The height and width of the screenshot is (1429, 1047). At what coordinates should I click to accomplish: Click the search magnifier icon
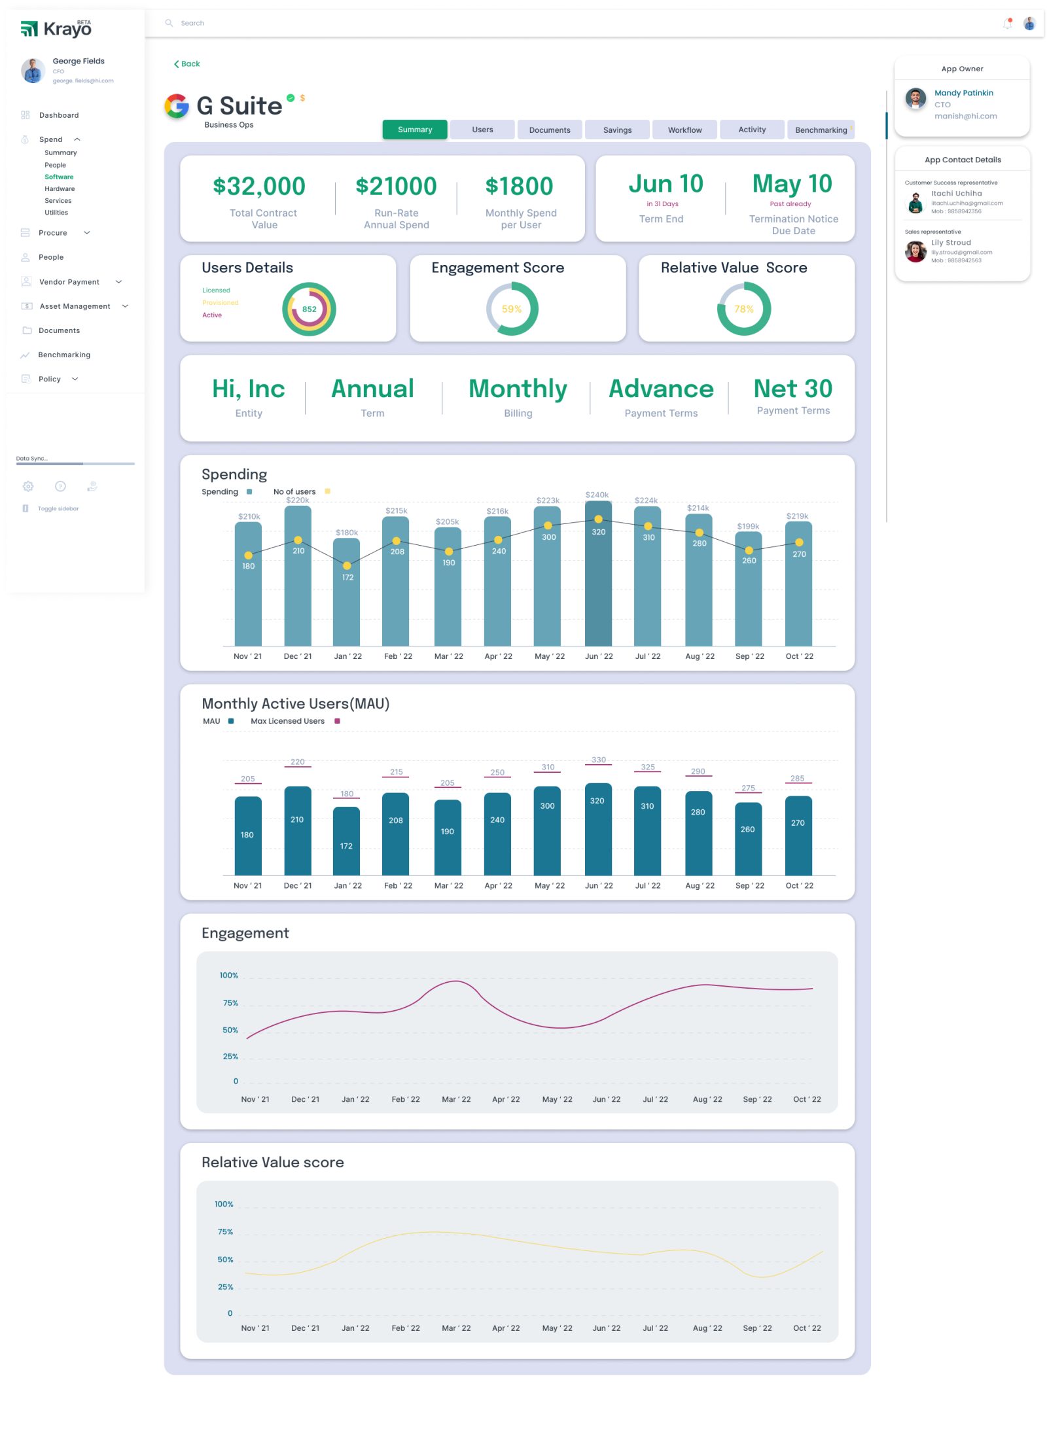[x=169, y=23]
